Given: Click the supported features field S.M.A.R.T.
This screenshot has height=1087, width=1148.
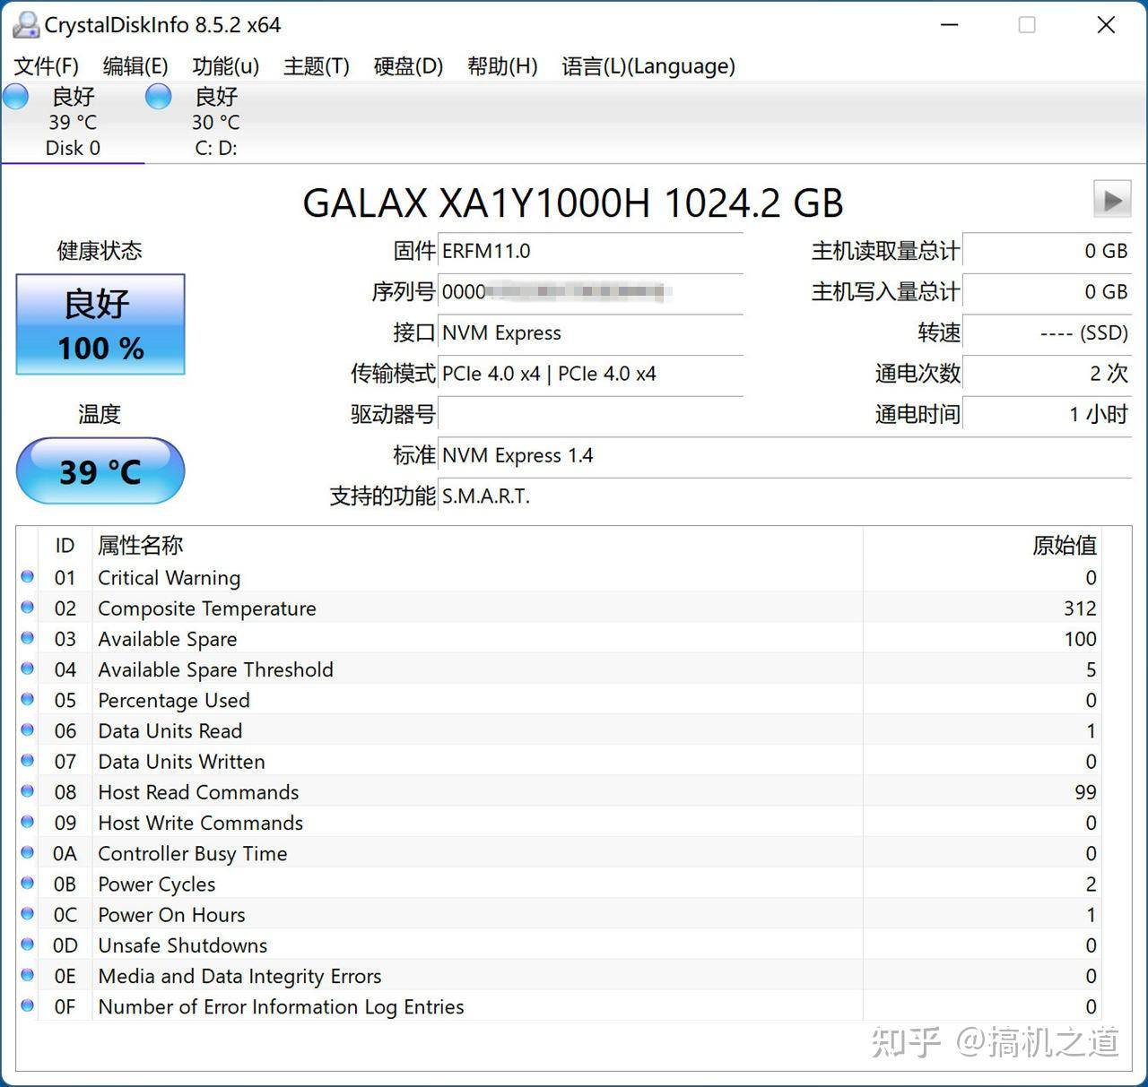Looking at the screenshot, I should pyautogui.click(x=785, y=496).
